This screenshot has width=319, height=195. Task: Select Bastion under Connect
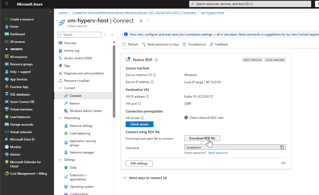coord(75,103)
